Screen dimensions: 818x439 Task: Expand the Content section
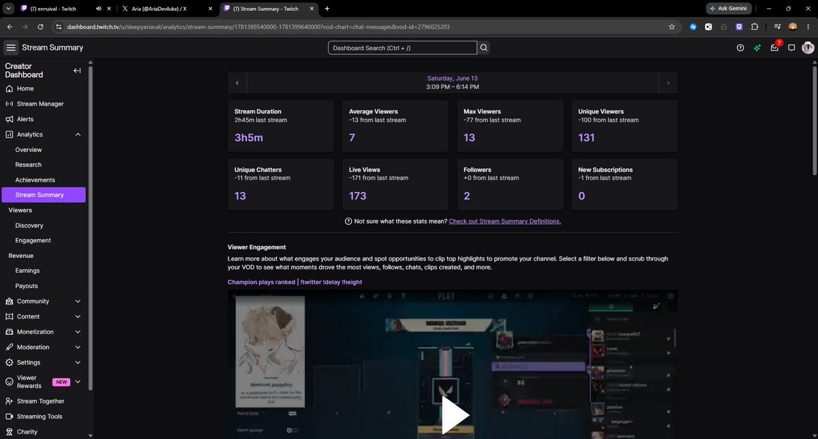click(78, 316)
